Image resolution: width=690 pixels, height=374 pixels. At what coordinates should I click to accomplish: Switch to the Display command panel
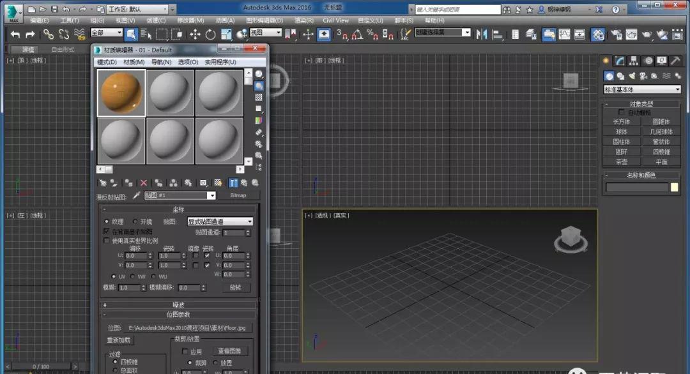click(661, 61)
